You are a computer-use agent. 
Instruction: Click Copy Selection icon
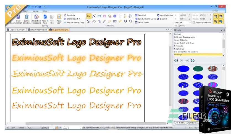click(18, 17)
